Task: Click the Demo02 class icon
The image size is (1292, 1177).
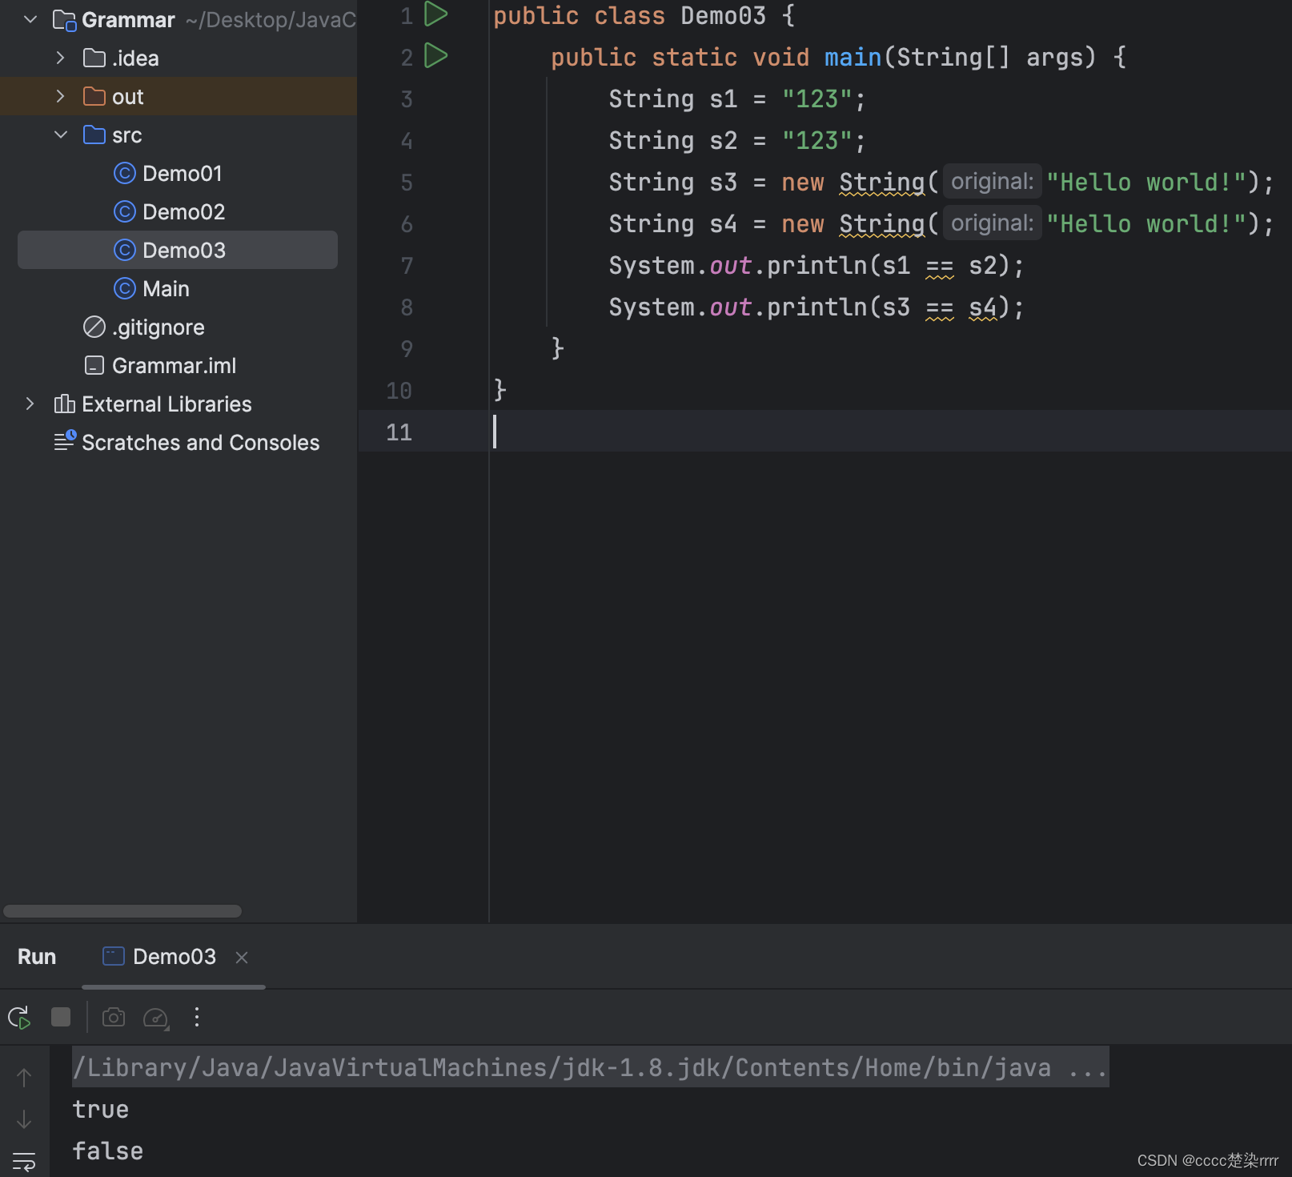Action: point(125,211)
